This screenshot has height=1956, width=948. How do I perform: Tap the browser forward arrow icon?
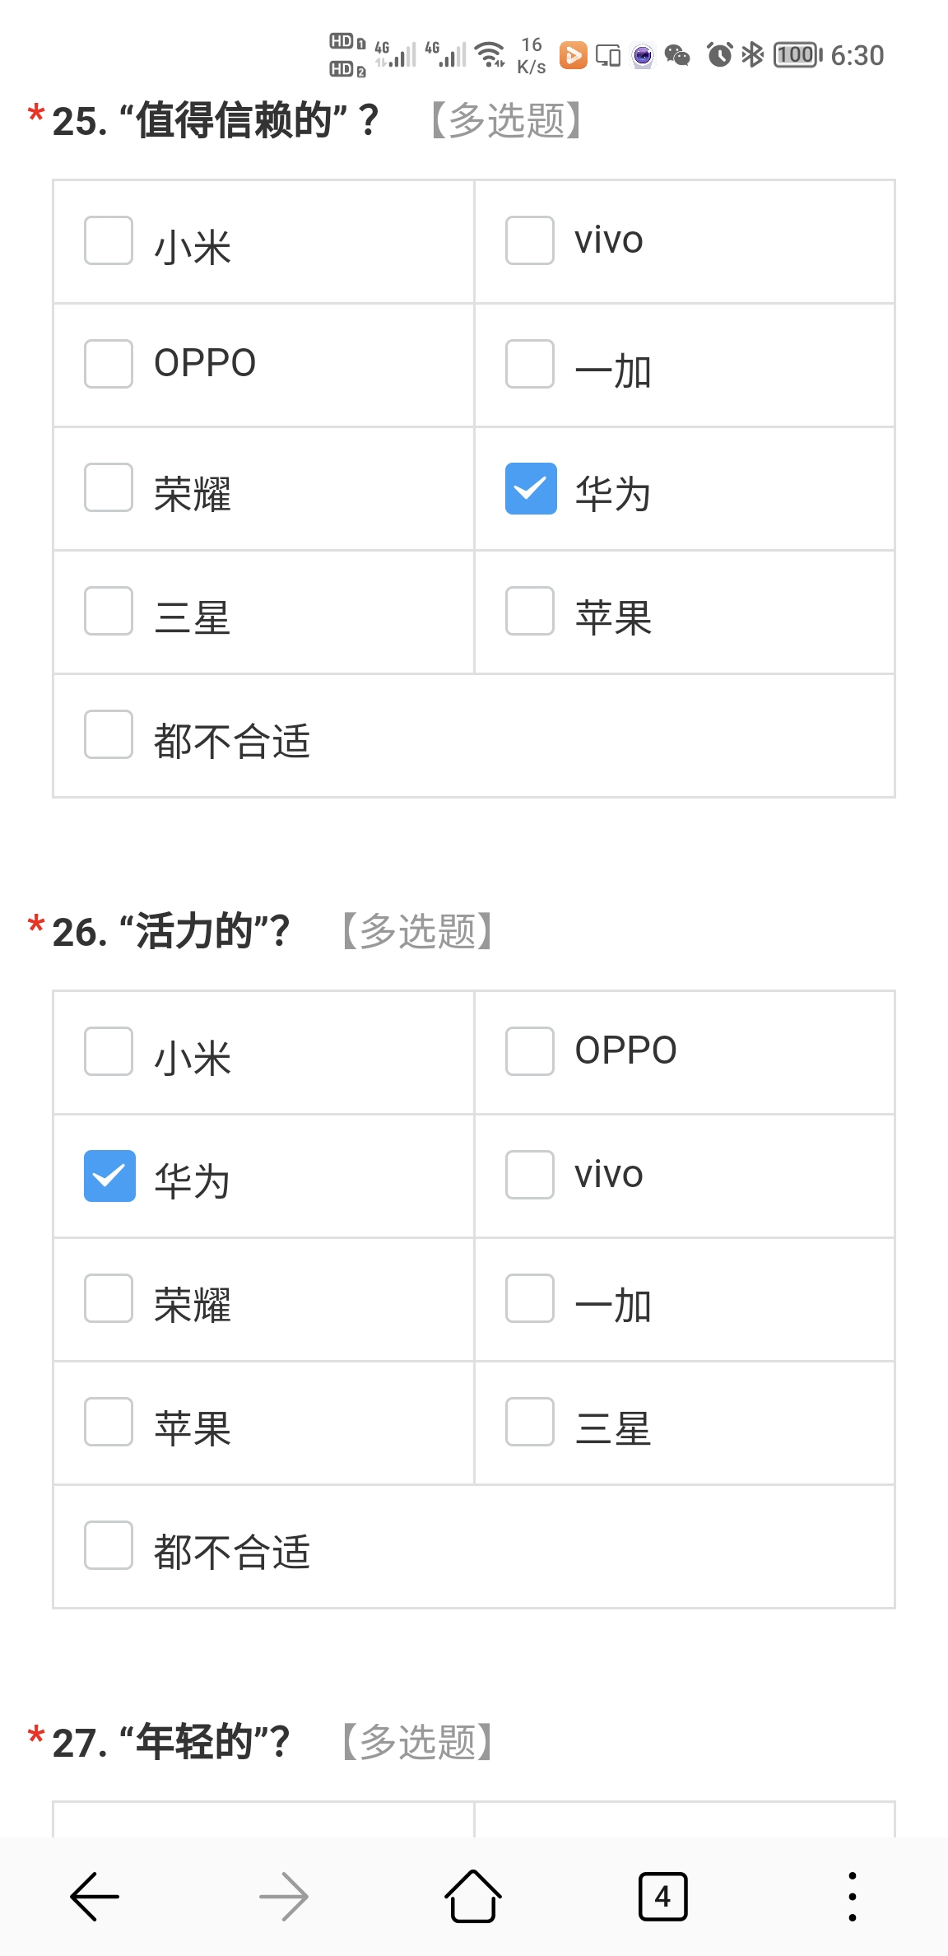284,1896
